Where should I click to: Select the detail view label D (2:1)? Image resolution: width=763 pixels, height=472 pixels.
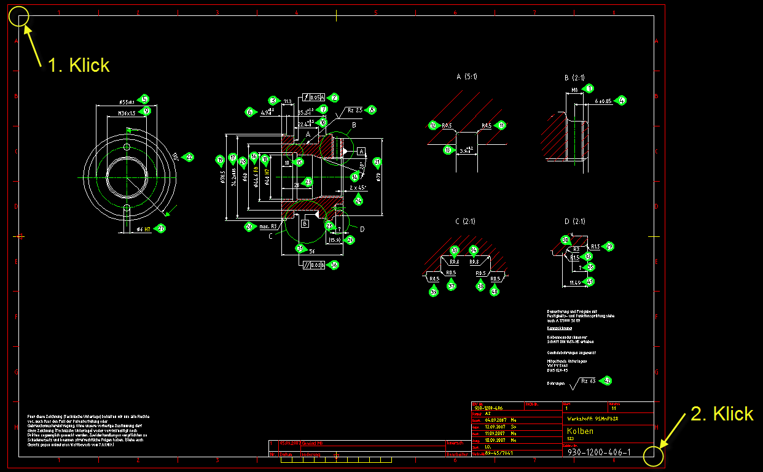575,221
